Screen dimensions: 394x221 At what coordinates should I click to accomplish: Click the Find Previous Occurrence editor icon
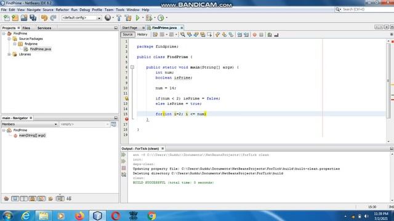[x=189, y=35]
